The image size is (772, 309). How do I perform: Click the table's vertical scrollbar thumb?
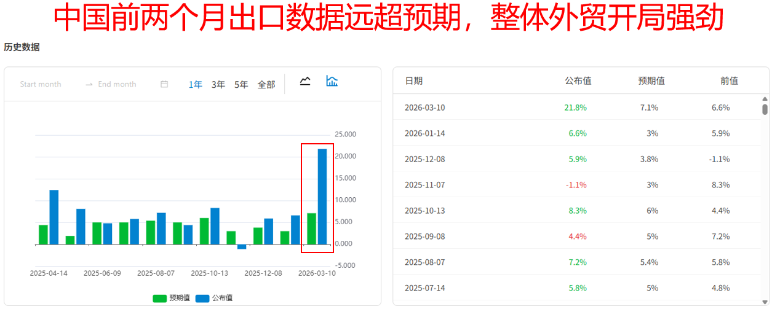coord(765,109)
